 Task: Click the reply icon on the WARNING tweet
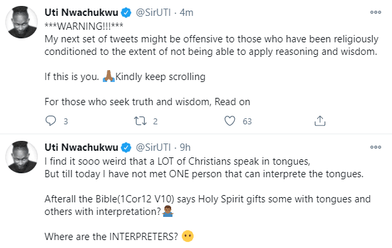click(51, 121)
